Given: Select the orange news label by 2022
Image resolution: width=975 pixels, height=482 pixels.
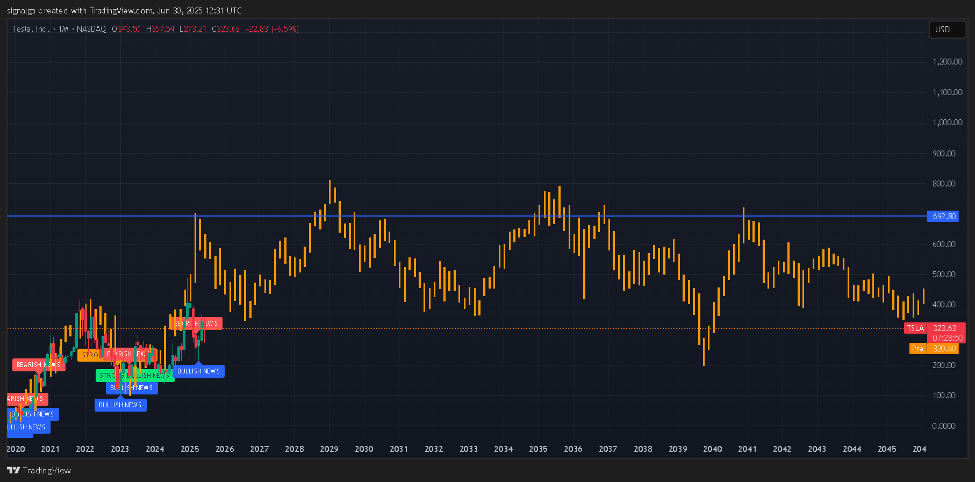Looking at the screenshot, I should click(x=90, y=355).
